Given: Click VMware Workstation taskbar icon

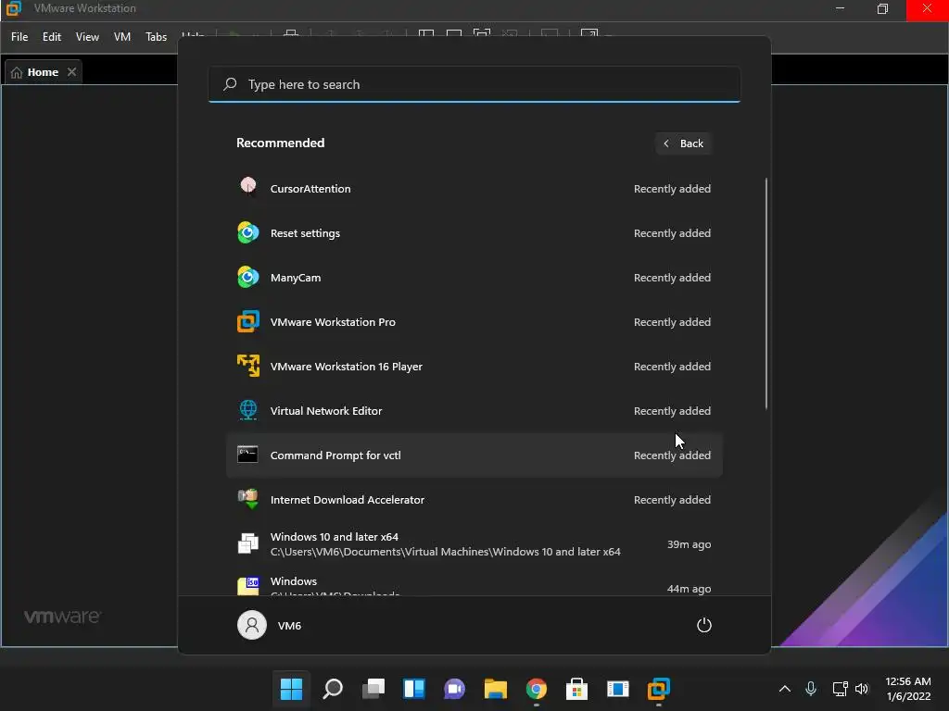Looking at the screenshot, I should pos(659,689).
